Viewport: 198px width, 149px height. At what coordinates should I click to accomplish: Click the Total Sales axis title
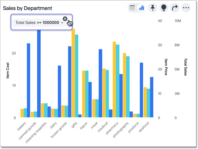tap(185, 67)
